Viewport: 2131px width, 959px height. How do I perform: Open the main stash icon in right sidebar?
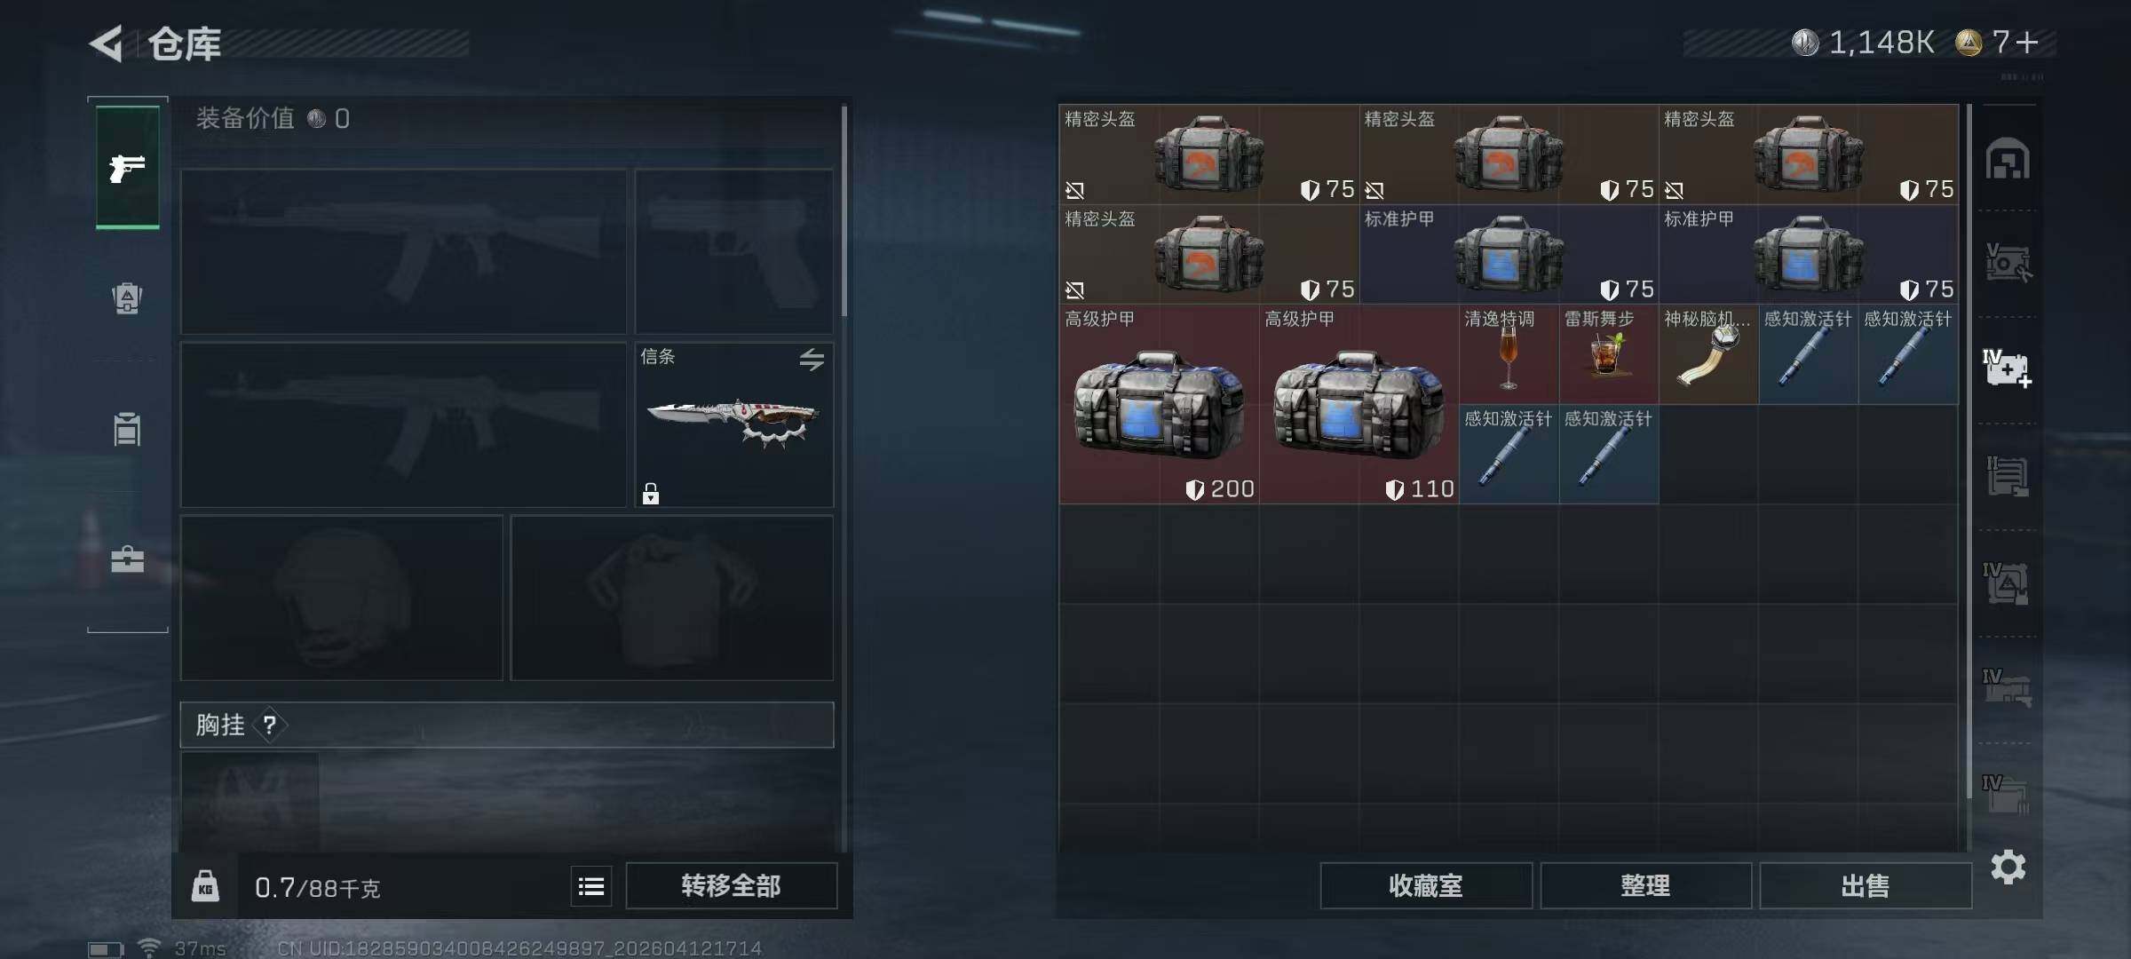[2008, 159]
